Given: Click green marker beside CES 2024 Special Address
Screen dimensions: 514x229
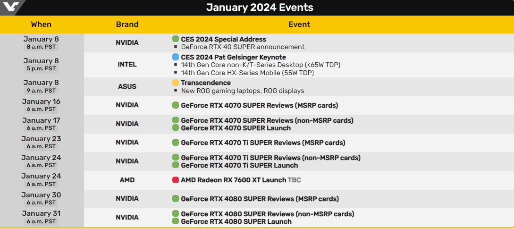Looking at the screenshot, I should 176,39.
